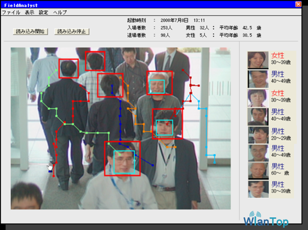The width and height of the screenshot is (308, 230).
Task: Click the 男性 20~29歳 label text
Action: (x=281, y=134)
